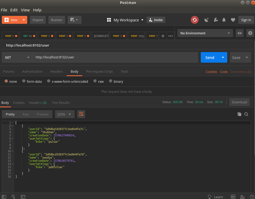Select the form-data body option
The height and width of the screenshot is (199, 255).
click(x=24, y=81)
